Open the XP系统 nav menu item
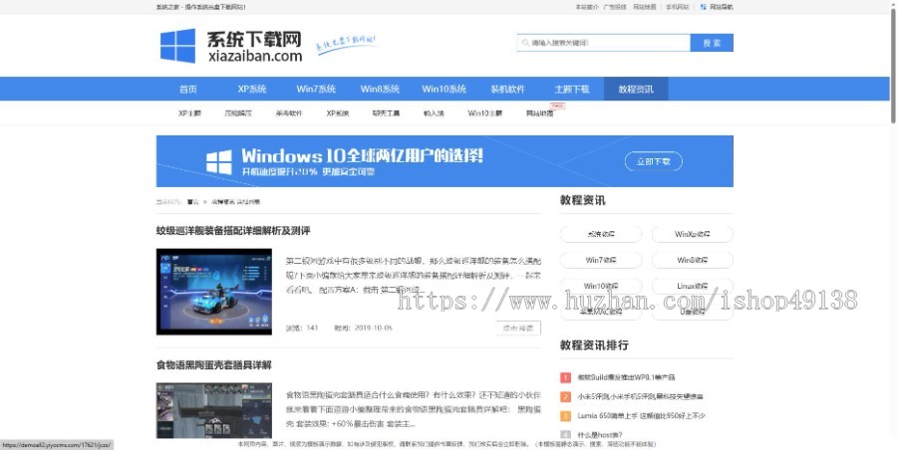897x450 pixels. [252, 90]
